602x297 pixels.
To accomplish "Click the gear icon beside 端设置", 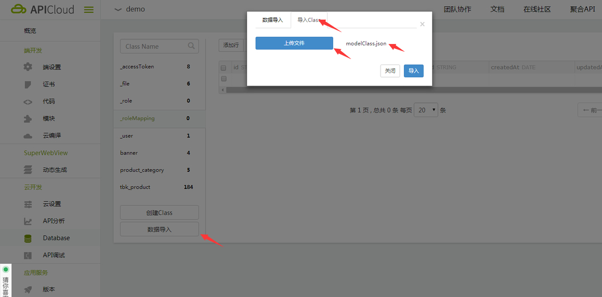I will point(28,67).
